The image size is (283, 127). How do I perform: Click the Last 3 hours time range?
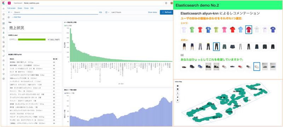(x=116, y=12)
